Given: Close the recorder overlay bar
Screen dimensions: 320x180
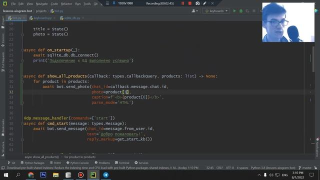Looking at the screenshot, I should [212, 3].
